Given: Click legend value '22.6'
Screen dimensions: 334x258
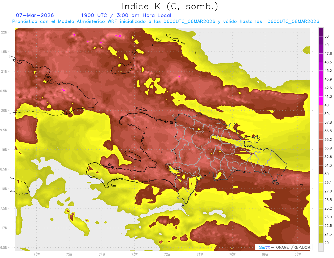Looking at the screenshot, I should (328, 225).
